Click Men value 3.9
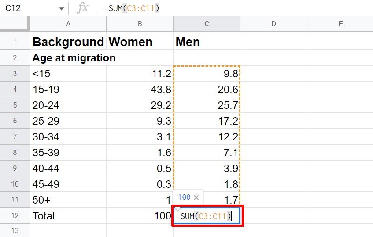Image resolution: width=373 pixels, height=237 pixels. click(x=207, y=168)
